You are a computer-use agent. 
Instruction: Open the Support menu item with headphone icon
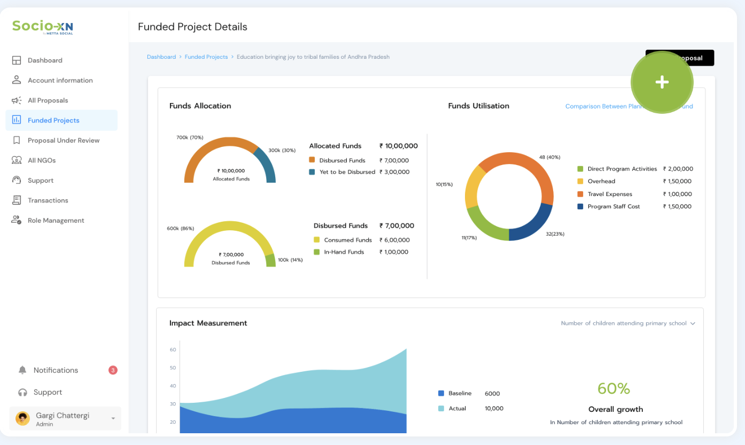pos(41,181)
